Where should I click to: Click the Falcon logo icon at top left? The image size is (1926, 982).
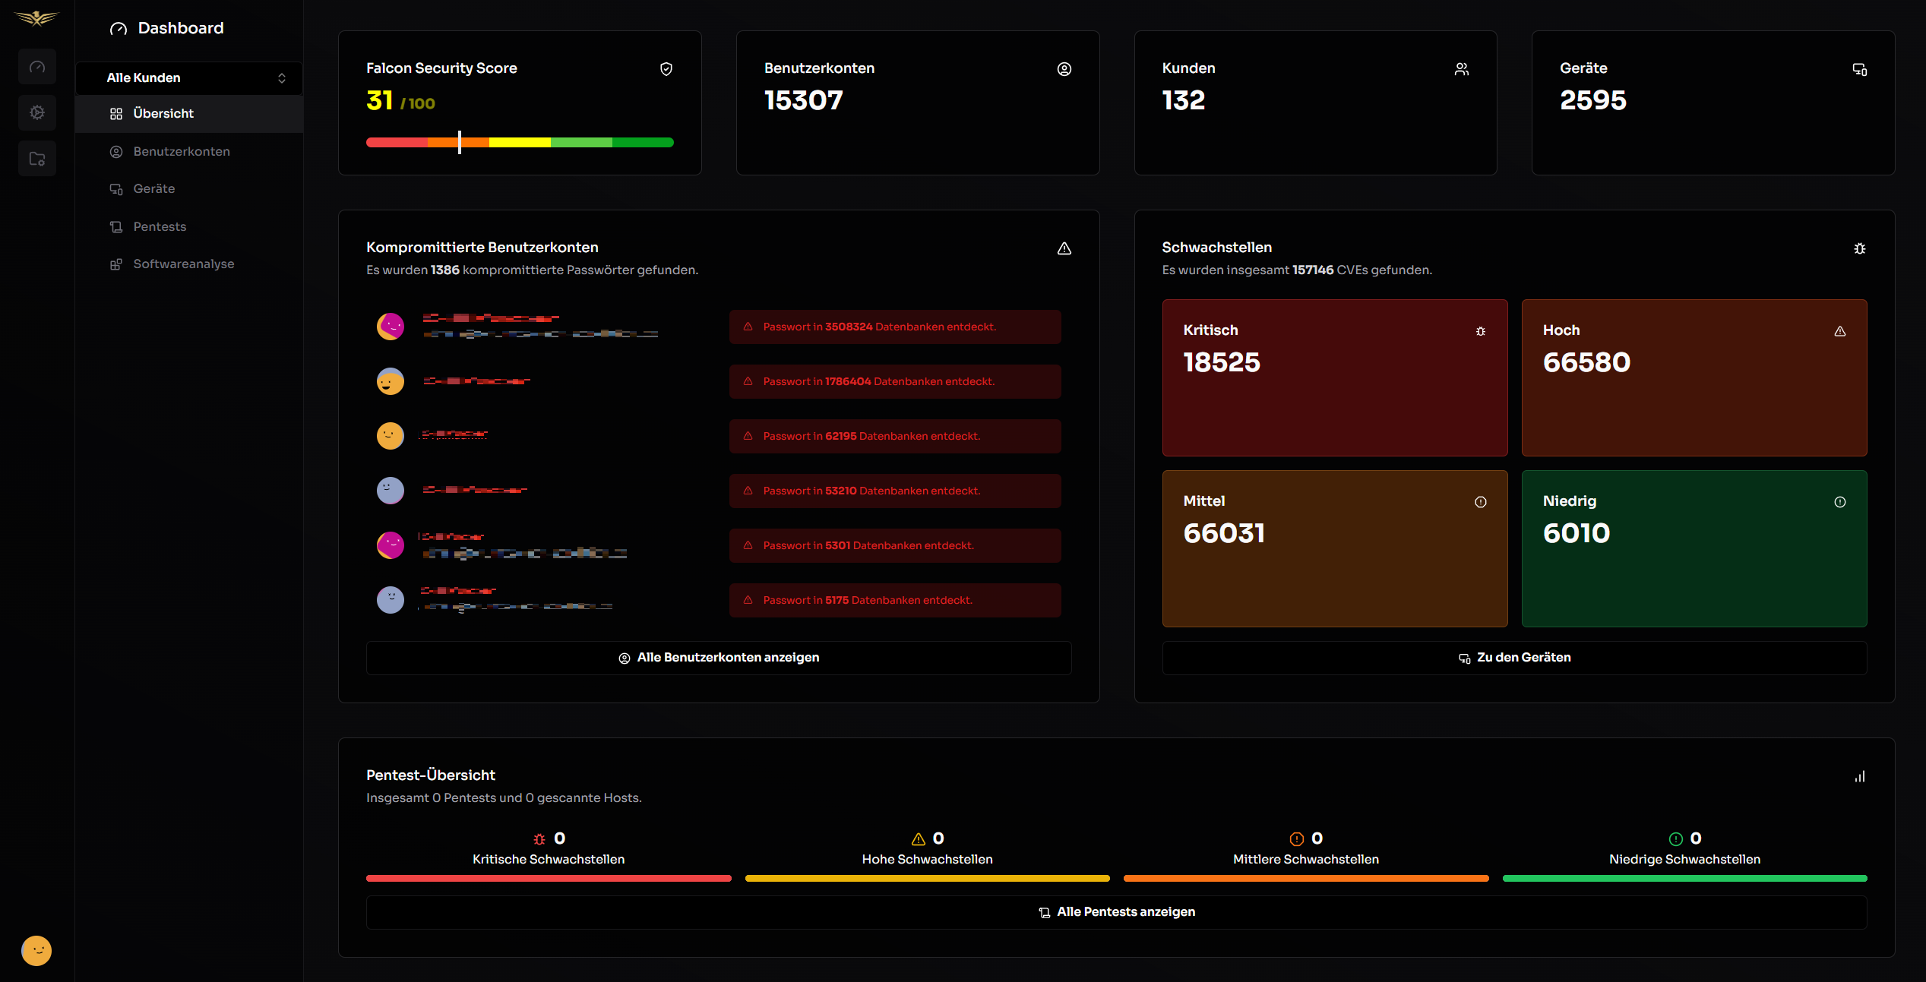click(x=36, y=17)
